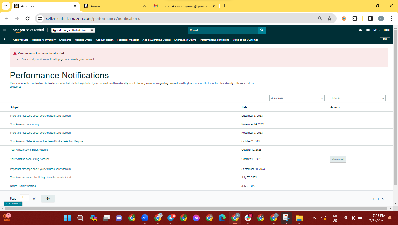Open the 4great things marketplace switcher
Viewport: 398px width, 225px height.
pyautogui.click(x=73, y=30)
